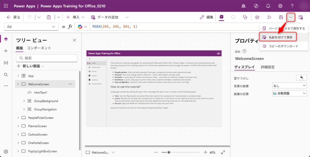Select OutlookScreen in tree
Viewport: 310px width, 157px height.
[x=38, y=135]
